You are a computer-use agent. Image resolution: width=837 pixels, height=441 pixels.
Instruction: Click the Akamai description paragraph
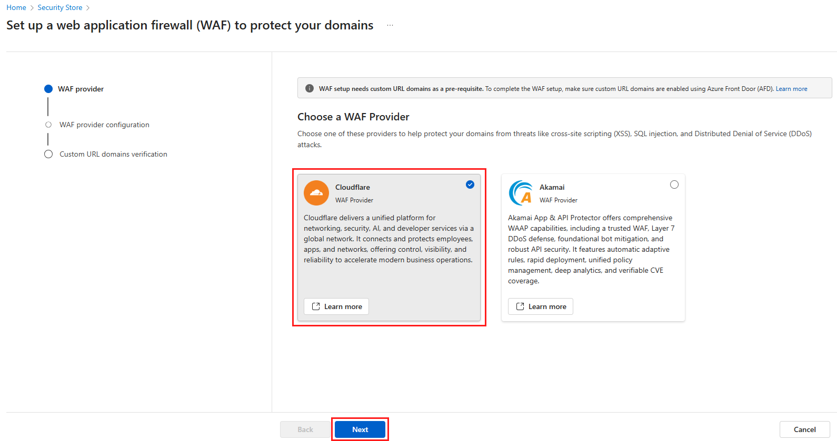(591, 249)
